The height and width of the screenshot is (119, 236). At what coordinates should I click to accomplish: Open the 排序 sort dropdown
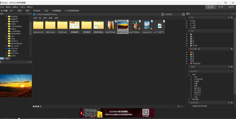[x=45, y=18]
